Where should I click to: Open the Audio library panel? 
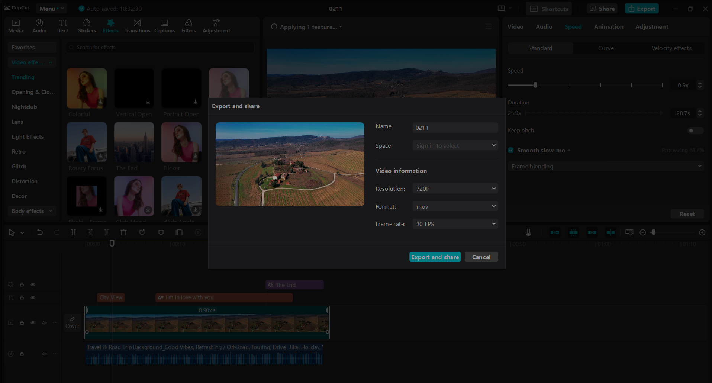[x=39, y=26]
